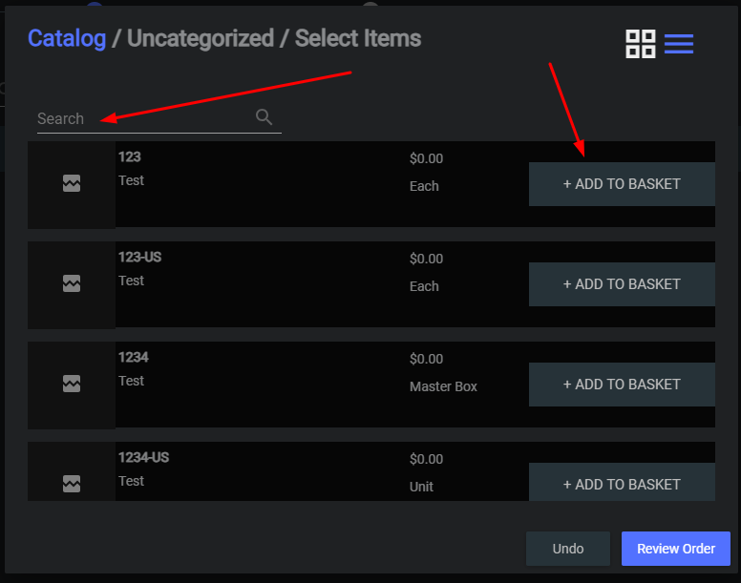Open image placeholder for item 123-US
The height and width of the screenshot is (583, 741).
[x=72, y=283]
